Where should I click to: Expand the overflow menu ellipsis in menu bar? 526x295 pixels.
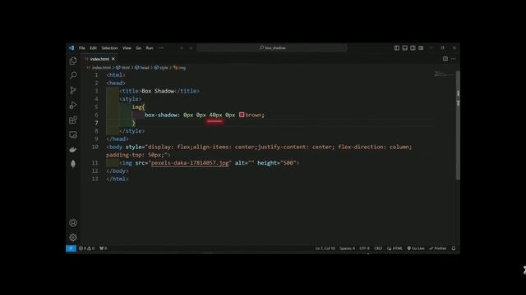click(161, 48)
